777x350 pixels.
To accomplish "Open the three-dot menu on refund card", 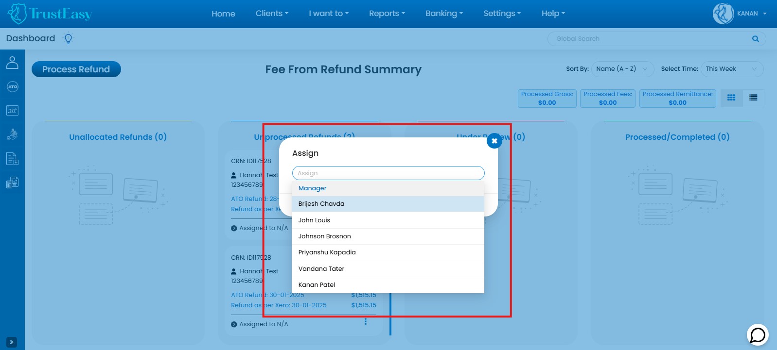I will pyautogui.click(x=366, y=321).
